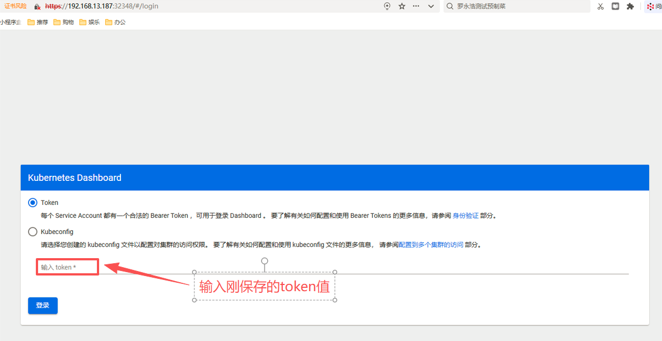Image resolution: width=662 pixels, height=341 pixels.
Task: Click the magnifier search icon
Action: 450,6
